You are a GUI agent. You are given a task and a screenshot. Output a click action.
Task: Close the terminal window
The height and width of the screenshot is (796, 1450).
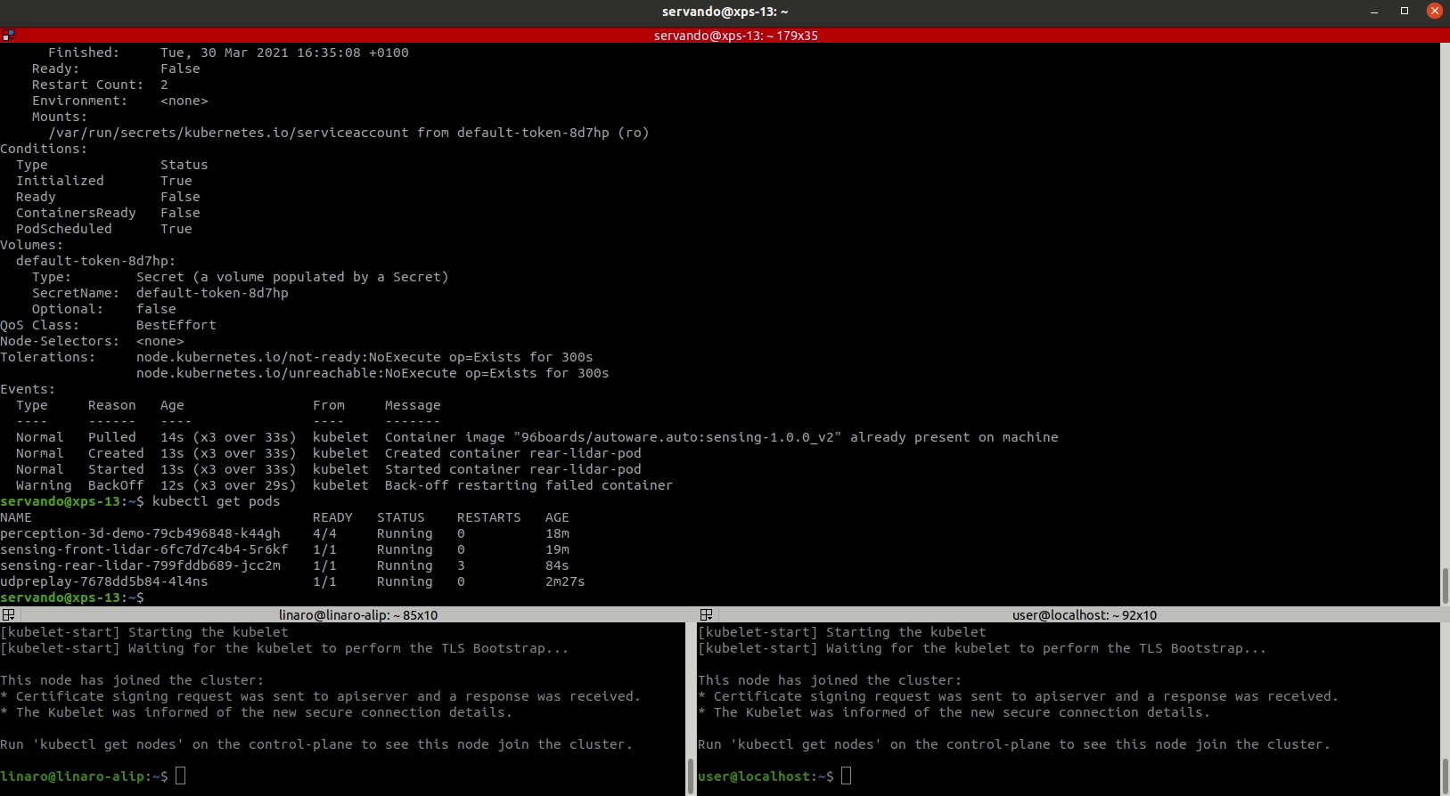pos(1434,12)
